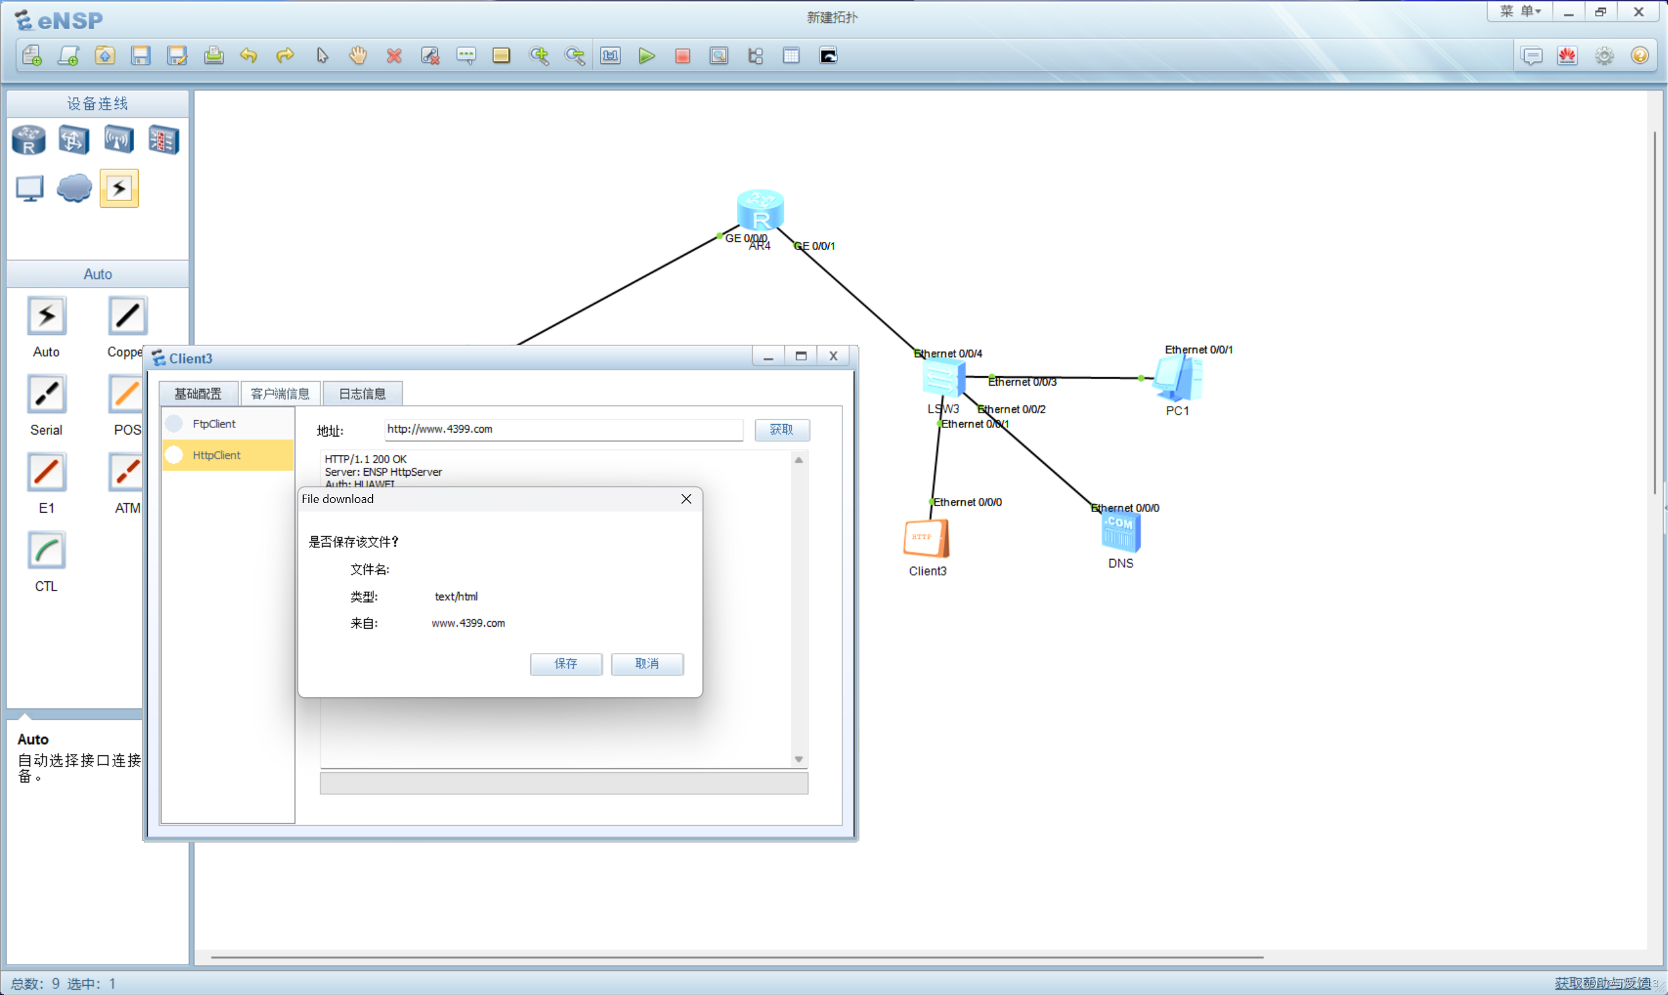Select the LSW3 switch on canvas
The width and height of the screenshot is (1668, 995).
[x=944, y=377]
